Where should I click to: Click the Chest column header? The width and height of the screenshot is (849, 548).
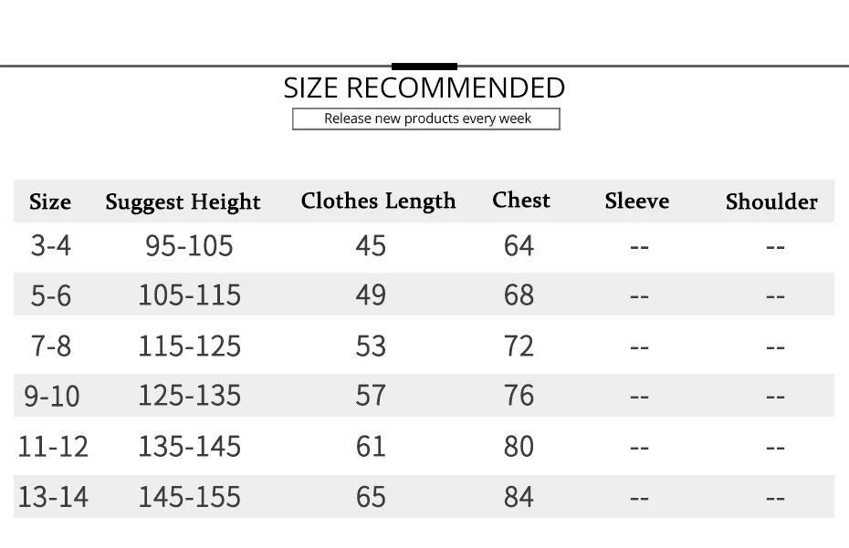click(x=521, y=200)
